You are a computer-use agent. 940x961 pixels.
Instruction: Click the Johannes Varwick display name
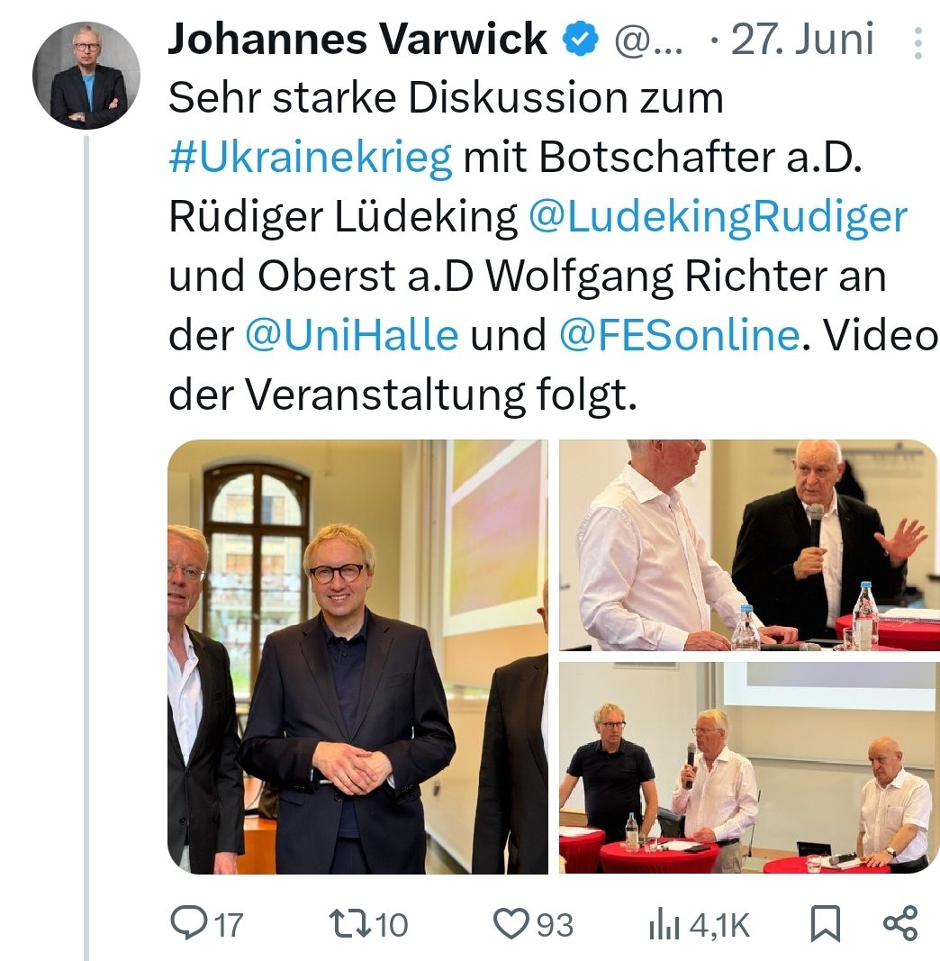pyautogui.click(x=357, y=40)
